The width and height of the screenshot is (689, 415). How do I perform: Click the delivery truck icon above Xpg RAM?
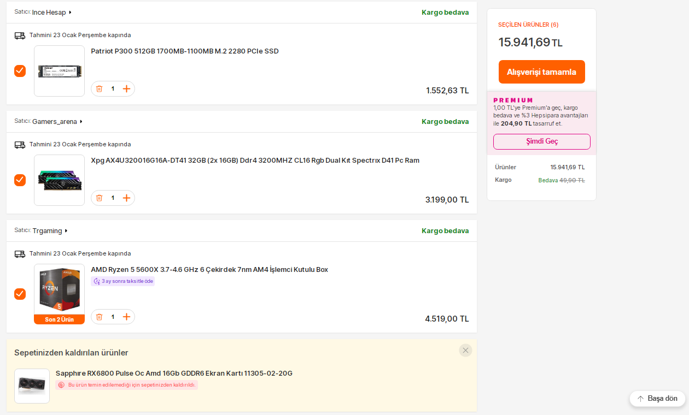20,145
